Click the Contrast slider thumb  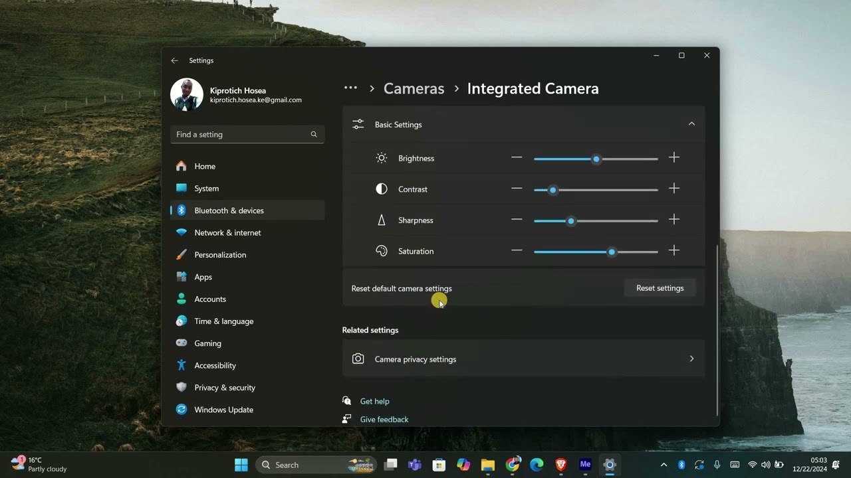[552, 190]
